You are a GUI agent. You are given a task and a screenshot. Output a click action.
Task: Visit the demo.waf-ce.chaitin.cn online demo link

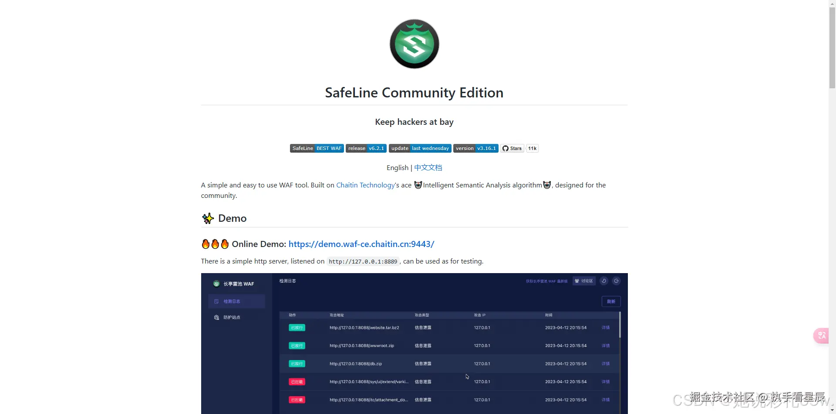click(361, 244)
